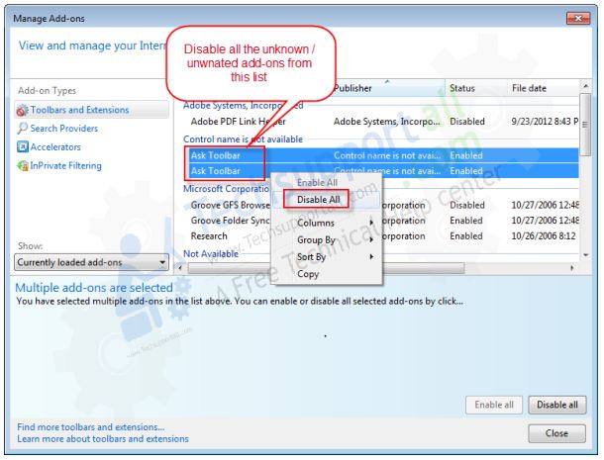Click the Search Providers magnifier icon
Screen dimensions: 604x460
23,129
